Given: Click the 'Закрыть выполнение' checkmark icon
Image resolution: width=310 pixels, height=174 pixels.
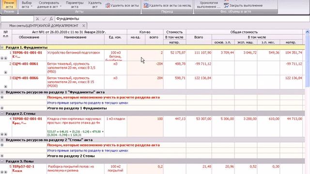Looking at the screenshot, I should point(226,5).
